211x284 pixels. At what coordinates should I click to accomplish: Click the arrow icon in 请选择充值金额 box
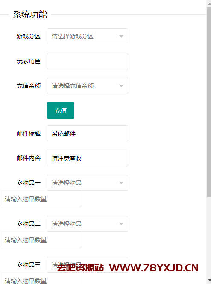tap(121, 86)
